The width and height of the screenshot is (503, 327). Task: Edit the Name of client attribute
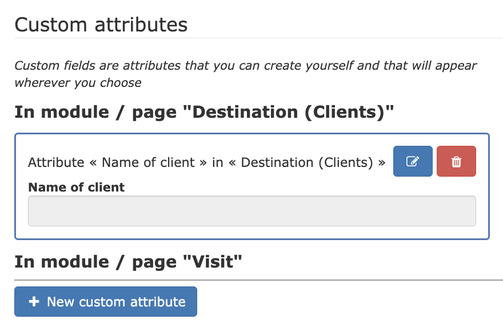(x=413, y=161)
